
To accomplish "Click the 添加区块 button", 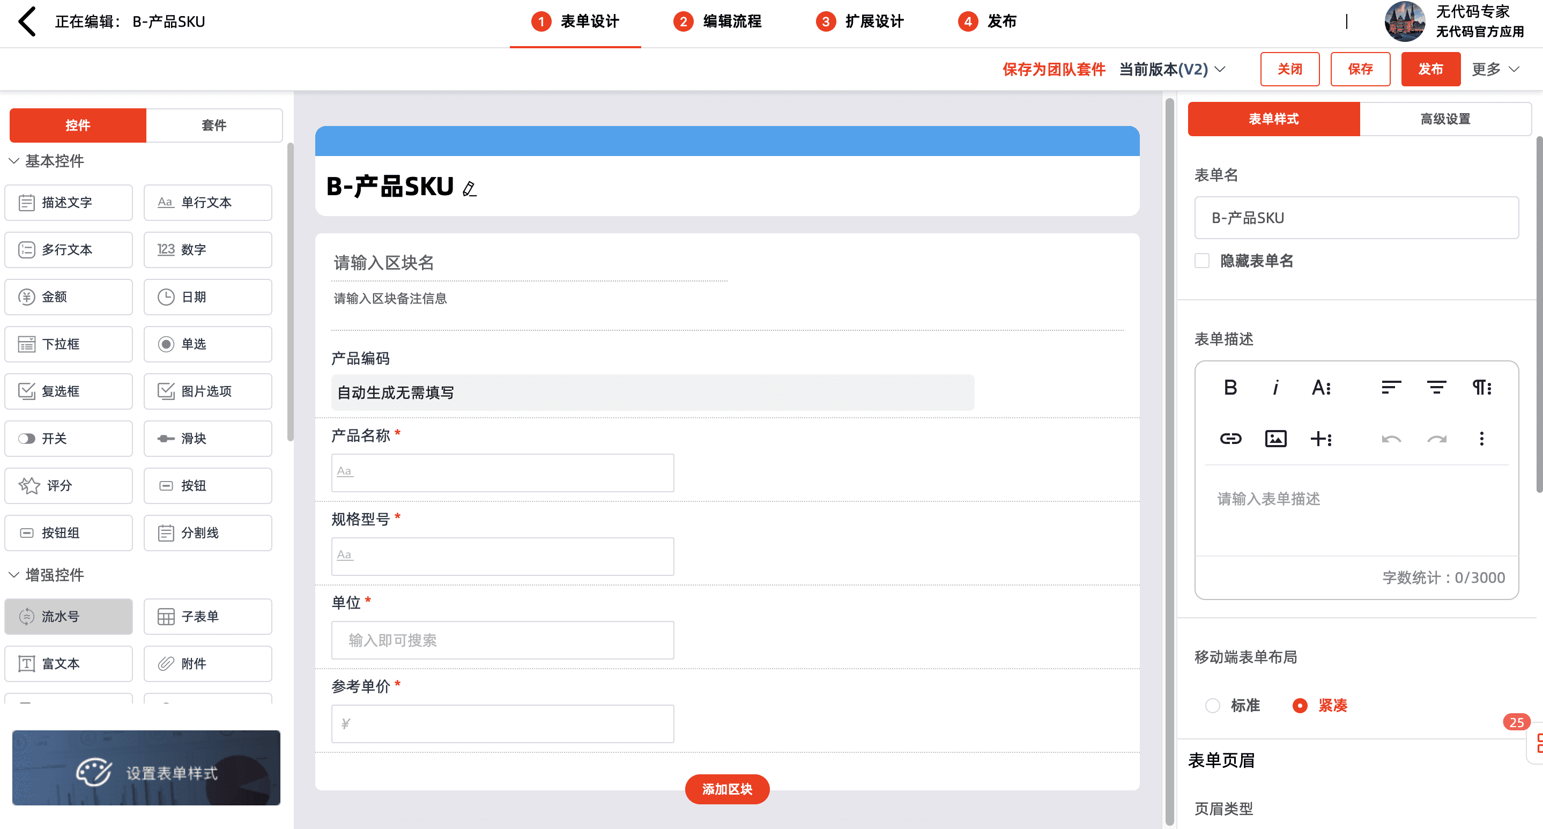I will [726, 789].
